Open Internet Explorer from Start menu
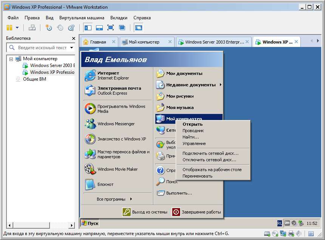Image resolution: width=325 pixels, height=240 pixels. coord(117,76)
